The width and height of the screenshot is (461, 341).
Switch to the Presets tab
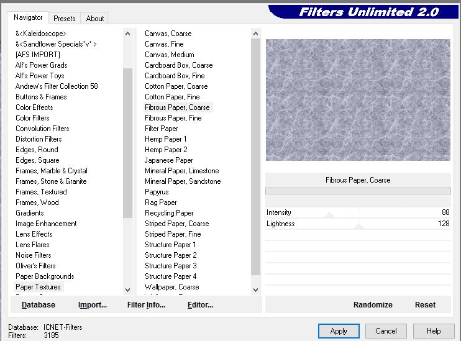point(64,19)
